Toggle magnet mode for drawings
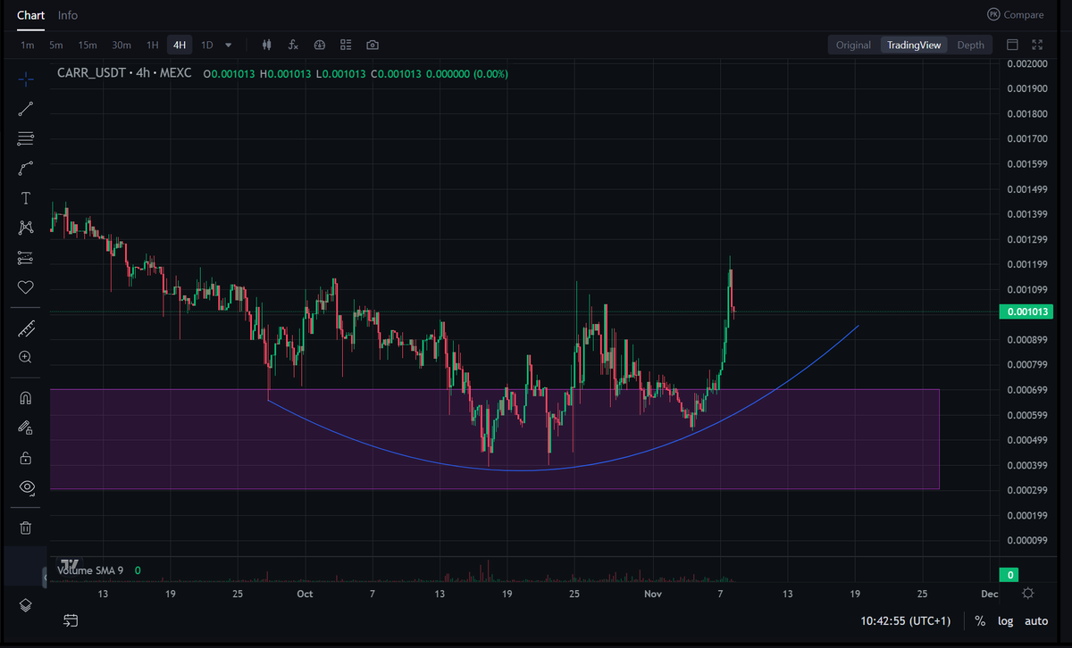Screen dimensions: 1072x648 25,398
